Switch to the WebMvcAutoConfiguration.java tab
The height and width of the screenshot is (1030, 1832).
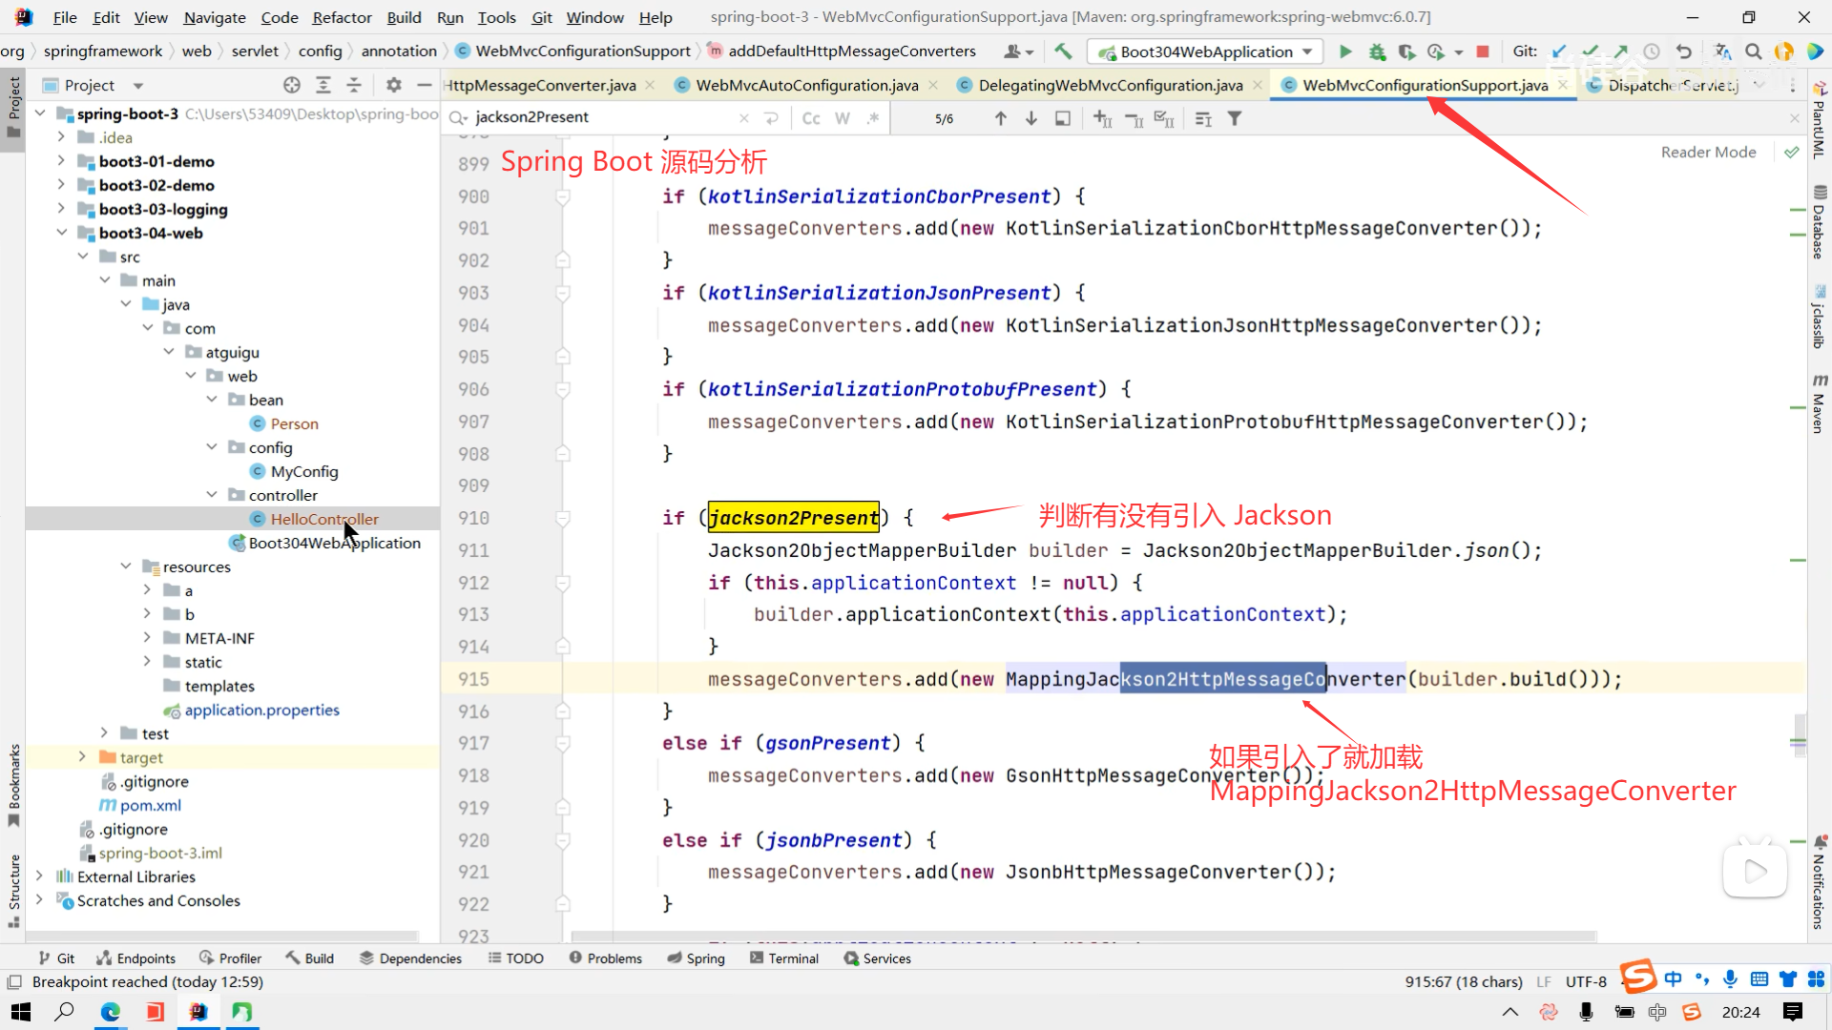pyautogui.click(x=806, y=85)
